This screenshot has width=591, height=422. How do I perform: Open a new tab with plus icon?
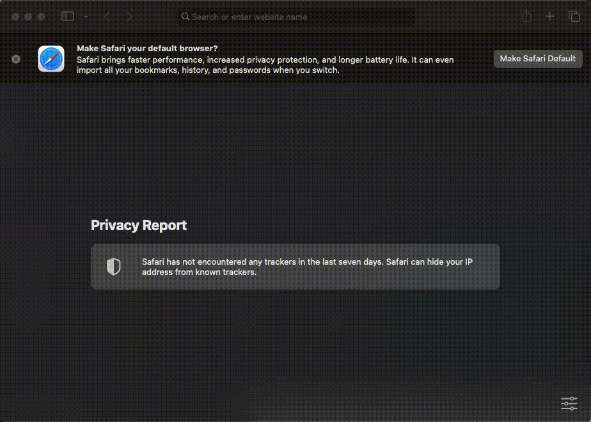(x=550, y=17)
